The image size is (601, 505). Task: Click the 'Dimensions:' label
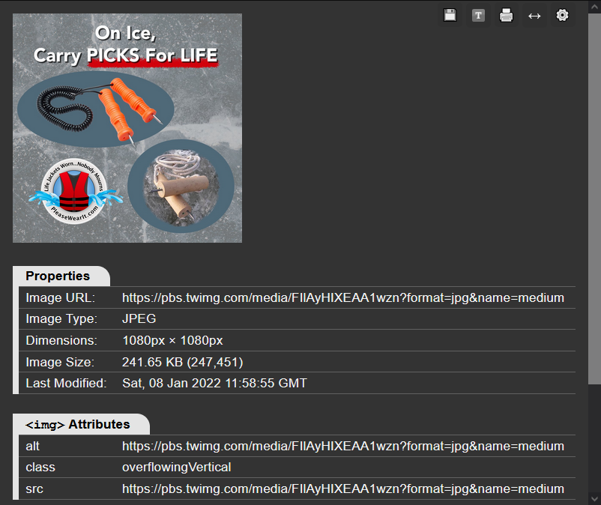[x=61, y=340]
